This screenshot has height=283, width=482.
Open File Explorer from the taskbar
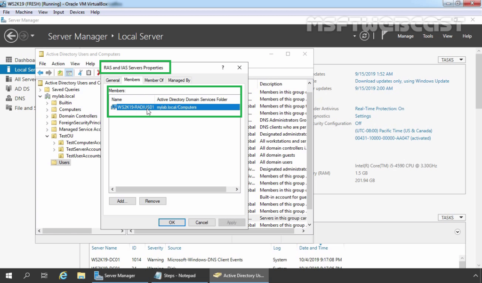81,275
